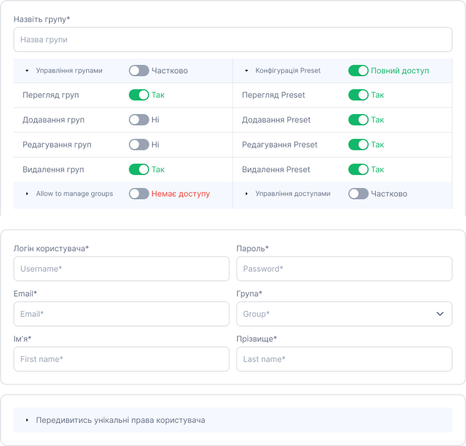Open the Група dropdown
The height and width of the screenshot is (446, 466).
click(344, 314)
